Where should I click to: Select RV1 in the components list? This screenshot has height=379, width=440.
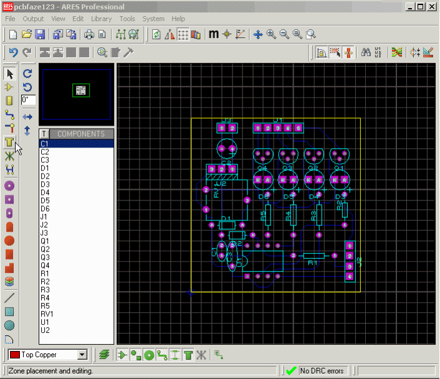tap(76, 314)
